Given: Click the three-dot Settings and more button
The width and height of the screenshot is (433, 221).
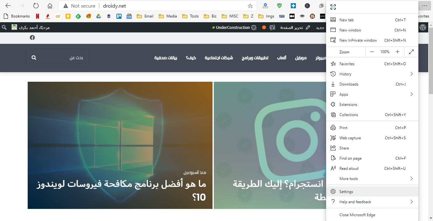Looking at the screenshot, I should [424, 6].
